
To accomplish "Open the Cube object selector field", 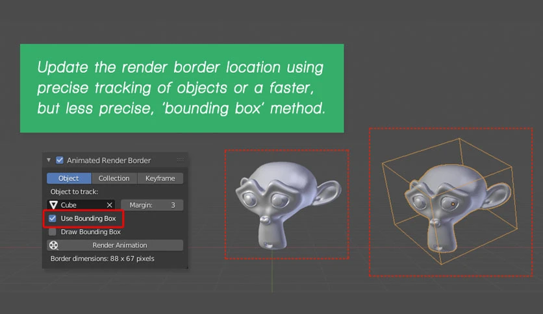I will point(81,205).
